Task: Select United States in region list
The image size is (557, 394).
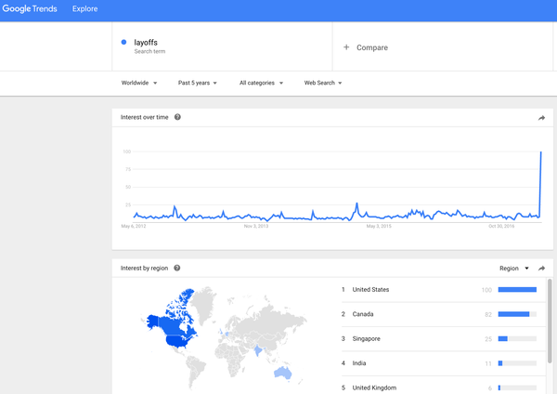Action: pos(370,289)
